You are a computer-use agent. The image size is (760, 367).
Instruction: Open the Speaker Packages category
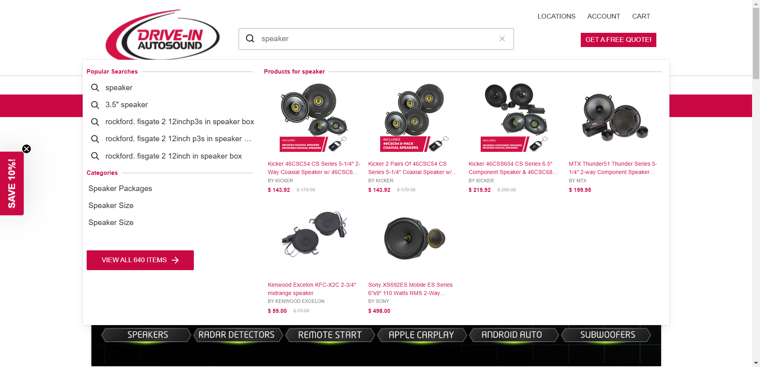[x=120, y=189]
